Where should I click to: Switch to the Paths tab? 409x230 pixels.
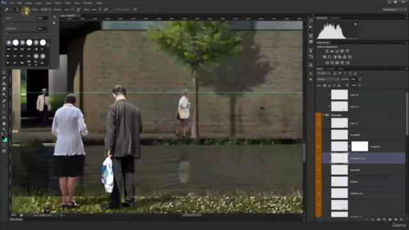[341, 69]
